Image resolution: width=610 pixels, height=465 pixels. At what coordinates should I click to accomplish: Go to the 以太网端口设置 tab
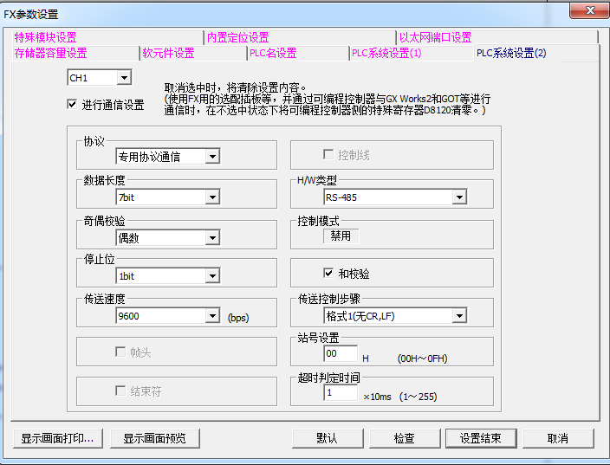pyautogui.click(x=435, y=37)
